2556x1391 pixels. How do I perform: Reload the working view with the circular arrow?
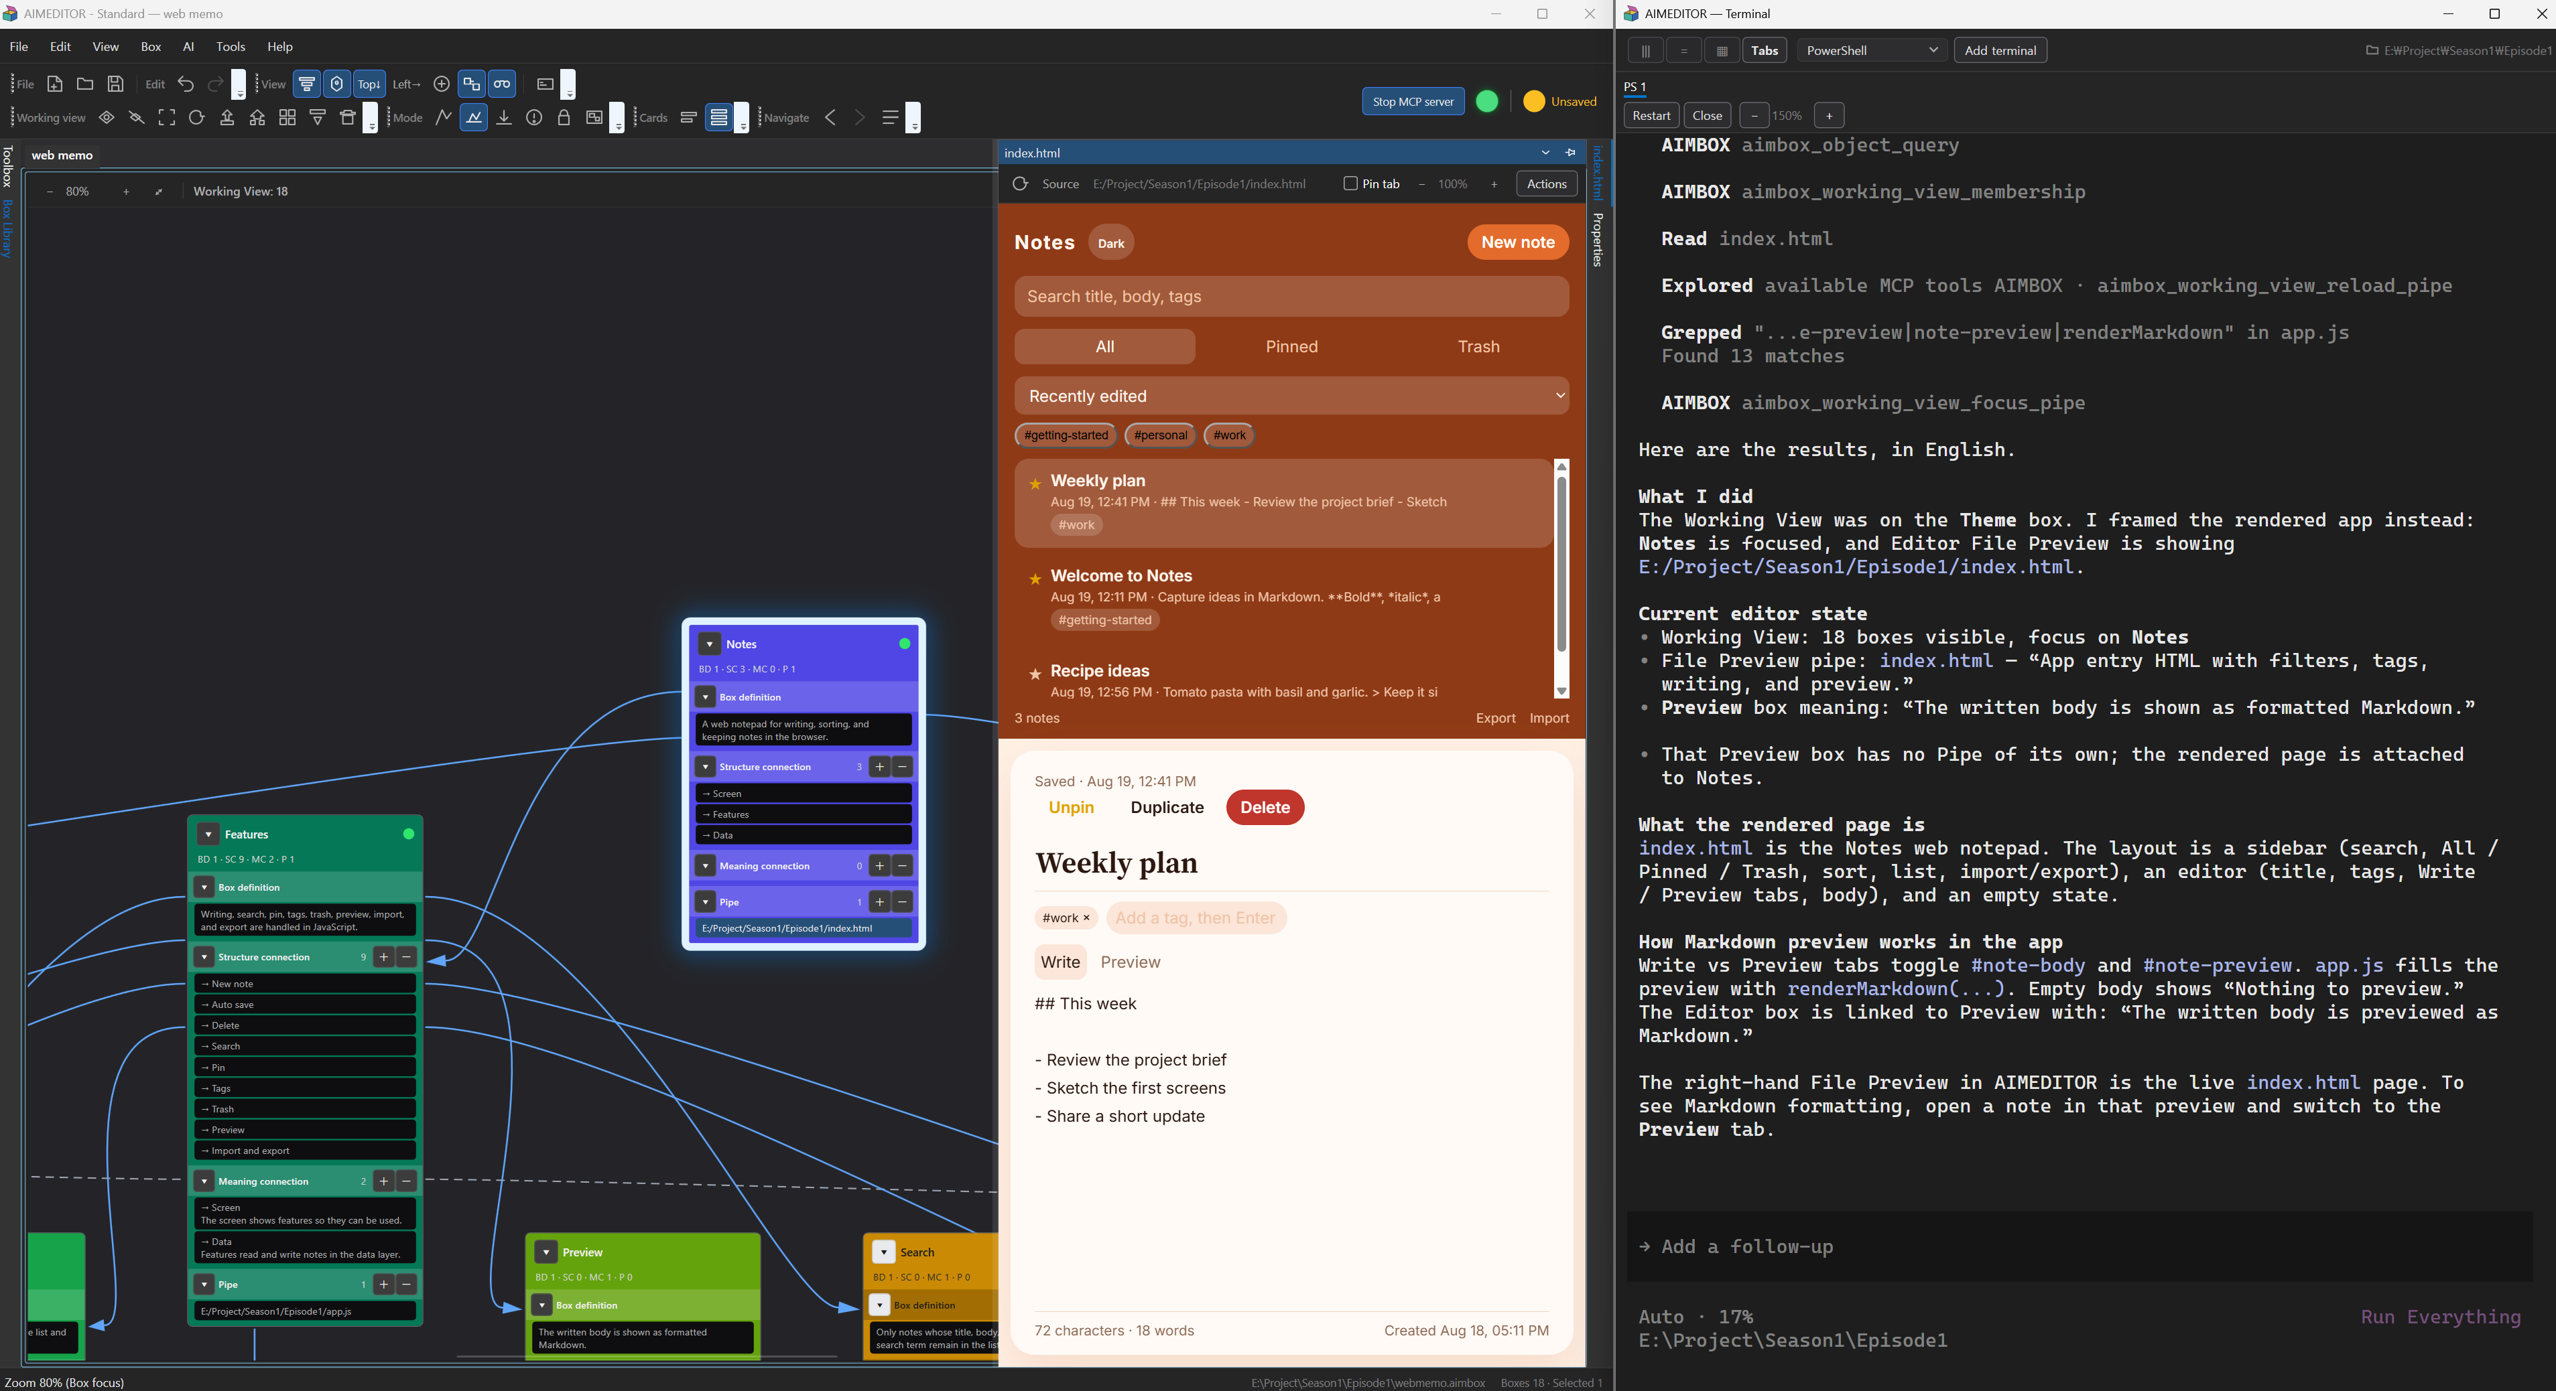tap(196, 117)
